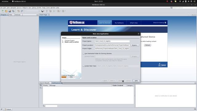Click the Profile Project toolbar icon
197x111 pixels.
63,11
